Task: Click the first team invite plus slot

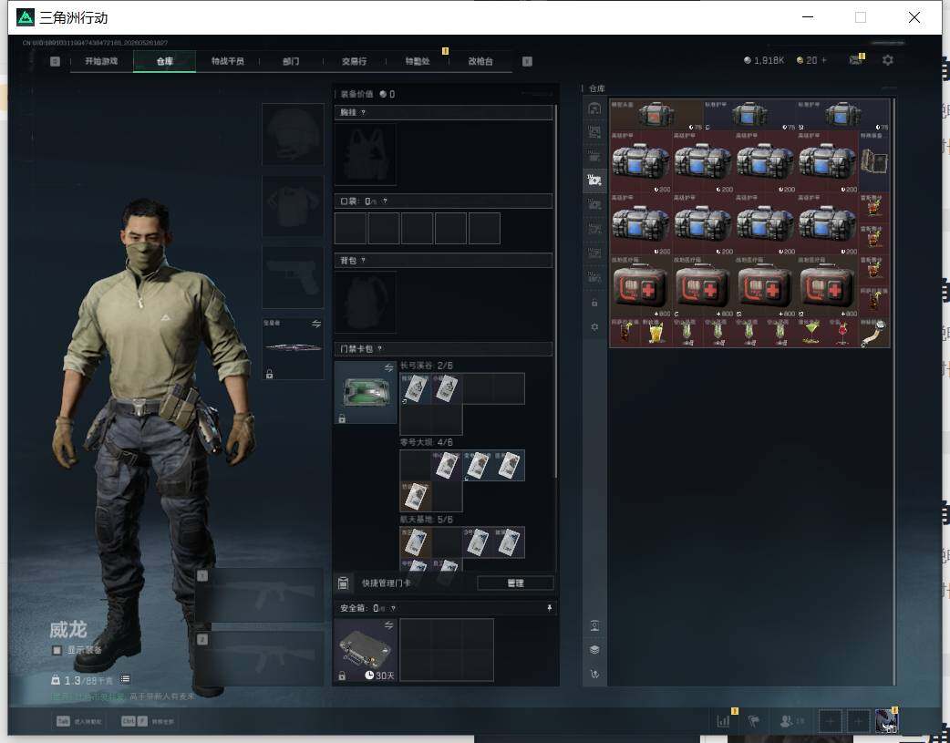Action: tap(831, 721)
